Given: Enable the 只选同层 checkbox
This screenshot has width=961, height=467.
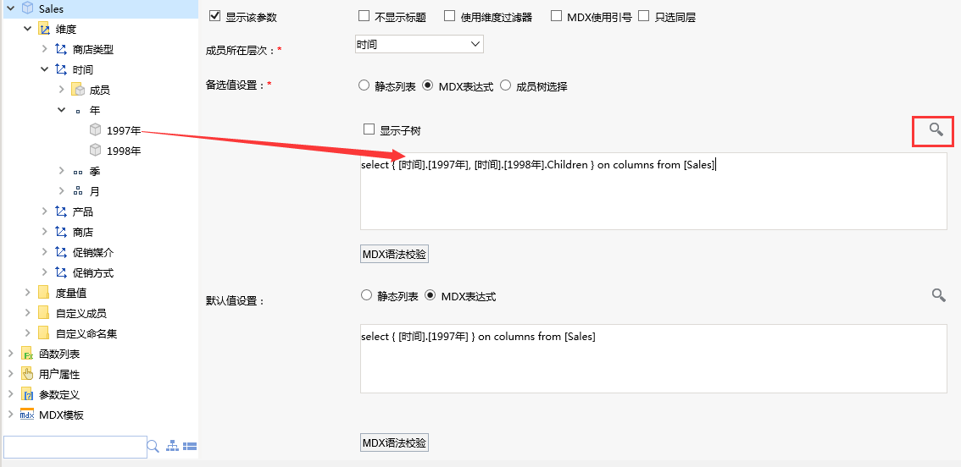Looking at the screenshot, I should click(643, 16).
